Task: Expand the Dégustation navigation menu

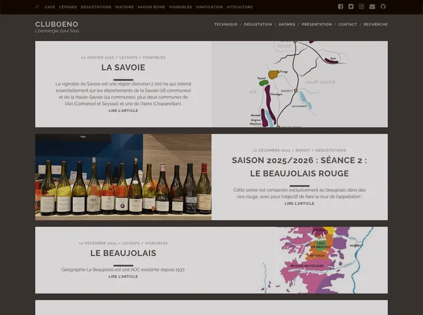Action: 258,25
